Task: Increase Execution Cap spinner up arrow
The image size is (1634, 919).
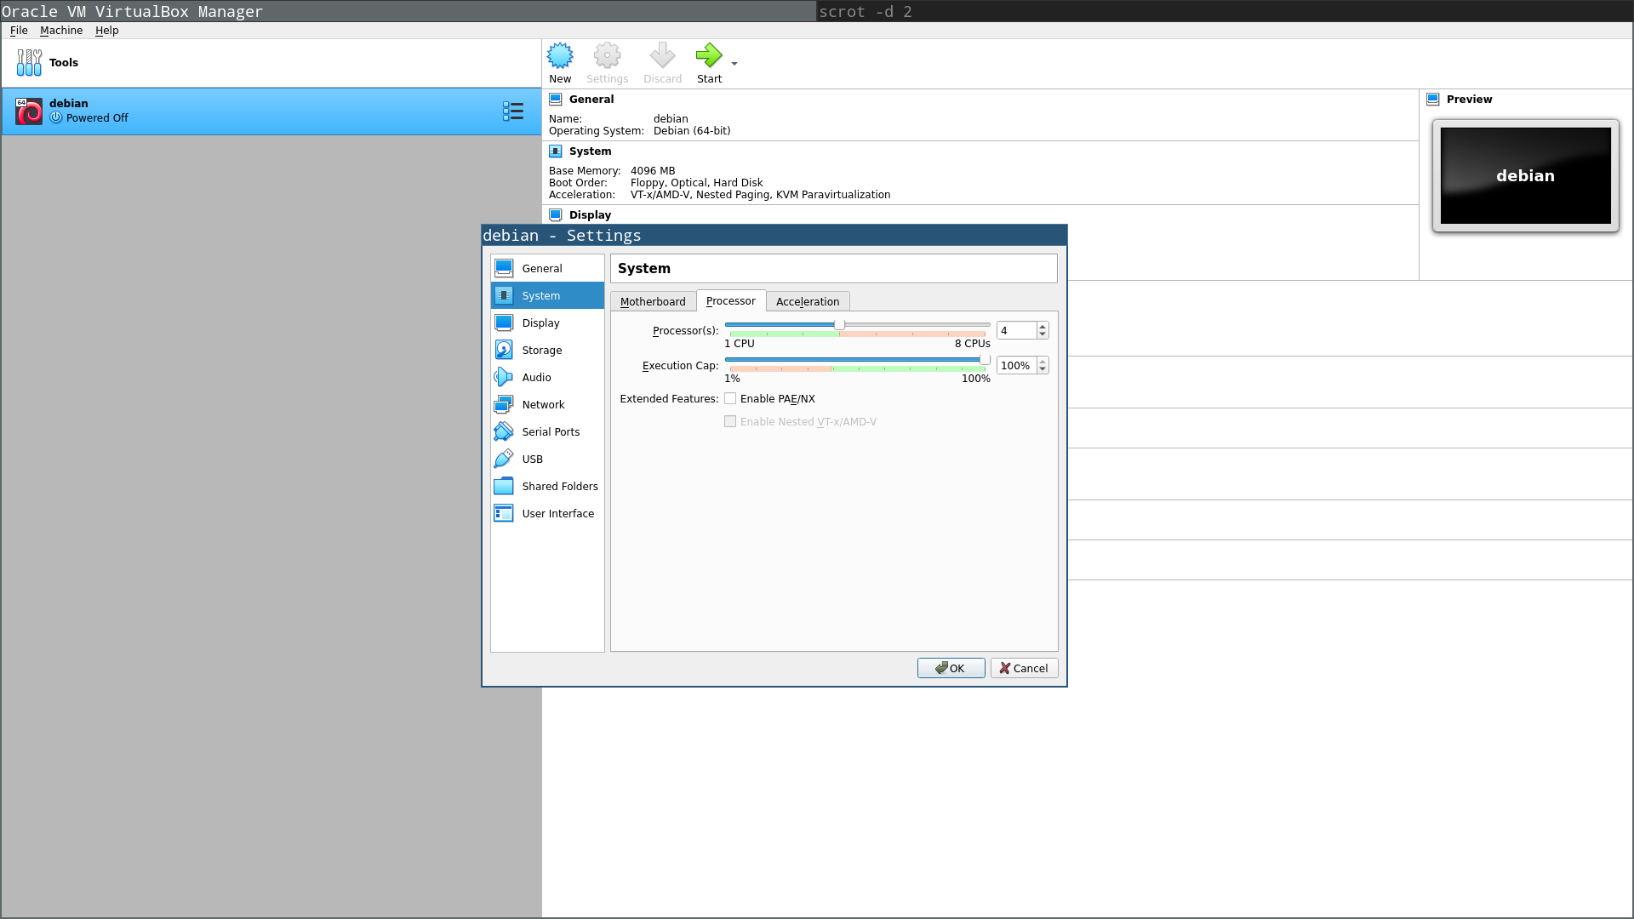Action: (1043, 362)
